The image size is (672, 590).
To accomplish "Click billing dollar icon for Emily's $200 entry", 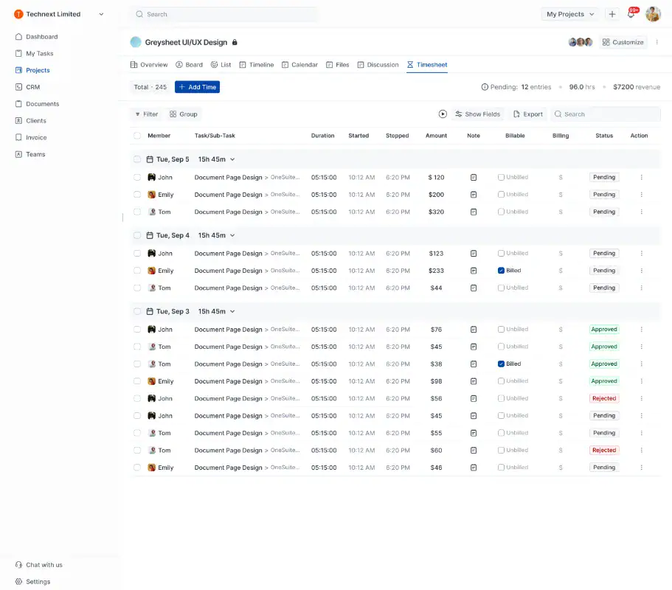I will (x=561, y=195).
